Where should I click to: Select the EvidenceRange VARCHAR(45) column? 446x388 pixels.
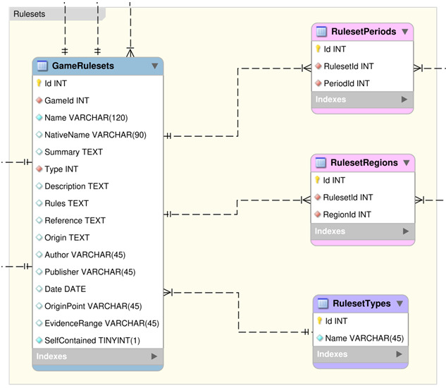(x=101, y=323)
